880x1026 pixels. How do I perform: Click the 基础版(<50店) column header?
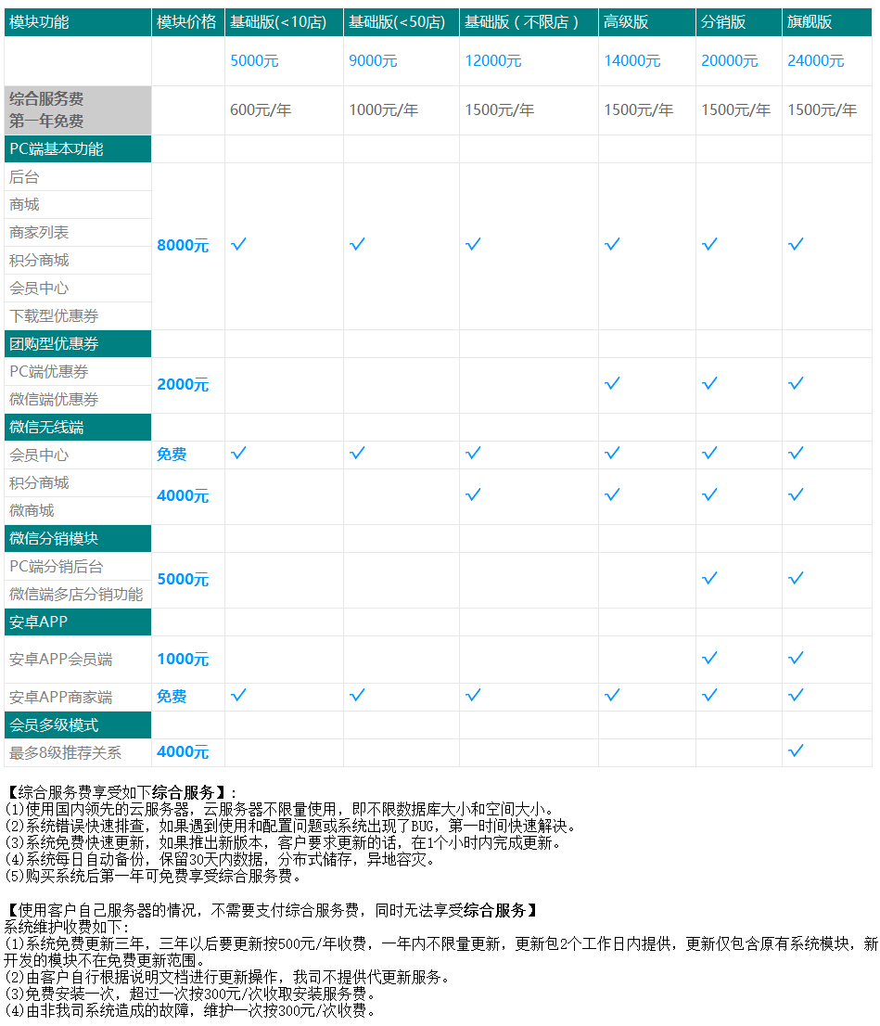[402, 22]
